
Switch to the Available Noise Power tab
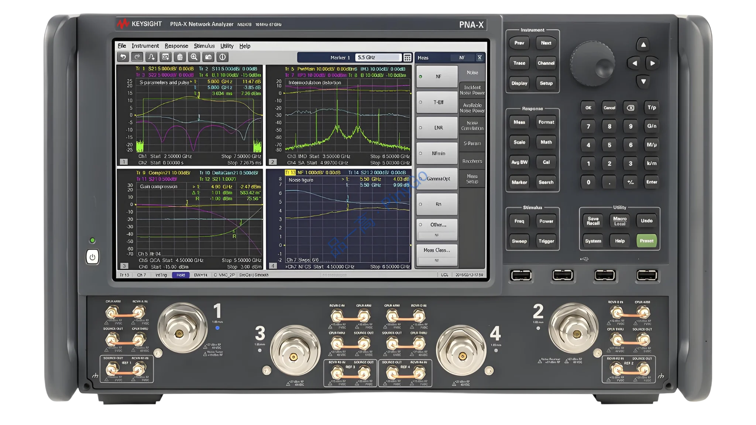pyautogui.click(x=472, y=108)
